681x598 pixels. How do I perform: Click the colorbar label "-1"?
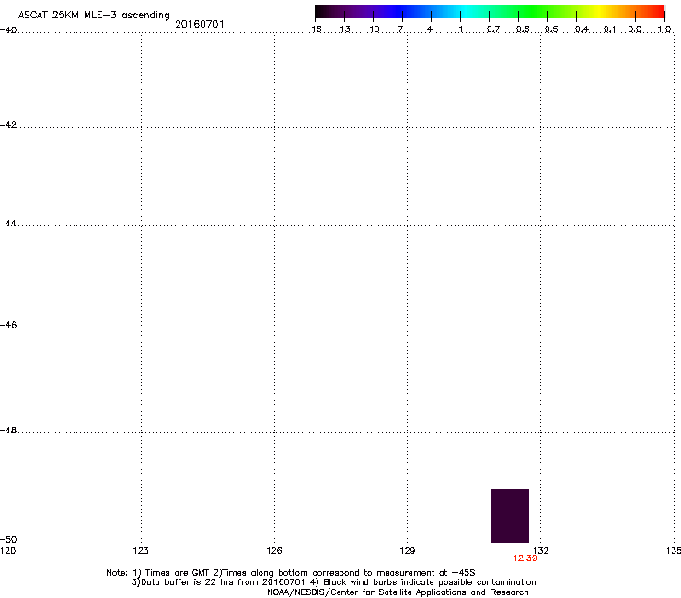[456, 29]
